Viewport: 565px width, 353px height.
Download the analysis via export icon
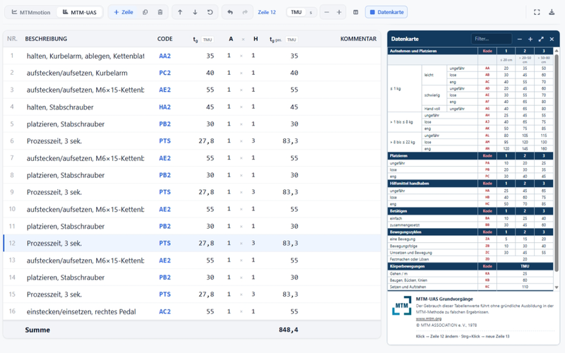tap(552, 12)
